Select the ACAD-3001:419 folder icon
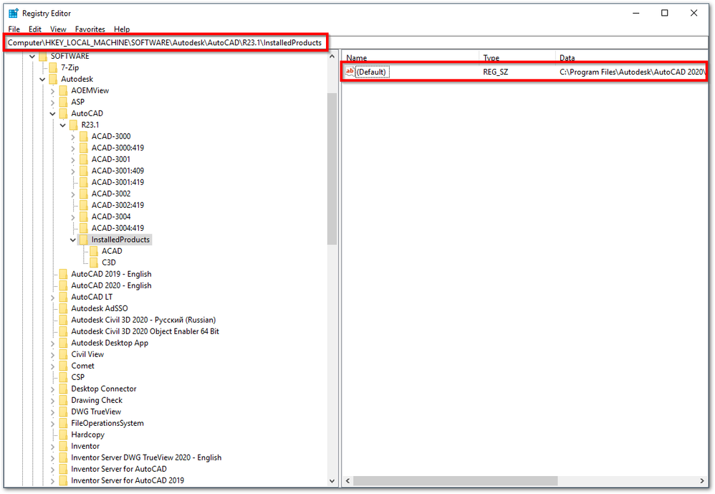The width and height of the screenshot is (715, 494). [83, 182]
